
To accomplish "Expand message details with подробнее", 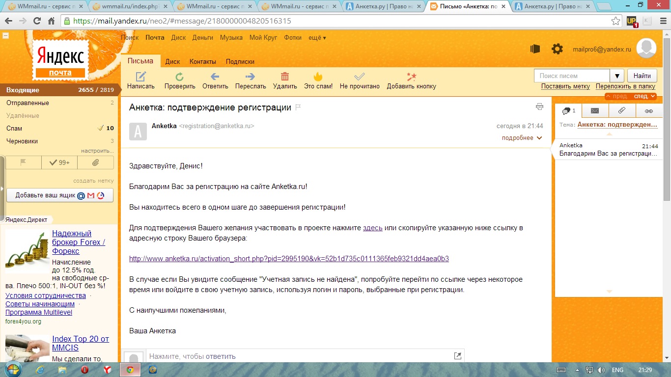I will [x=522, y=138].
